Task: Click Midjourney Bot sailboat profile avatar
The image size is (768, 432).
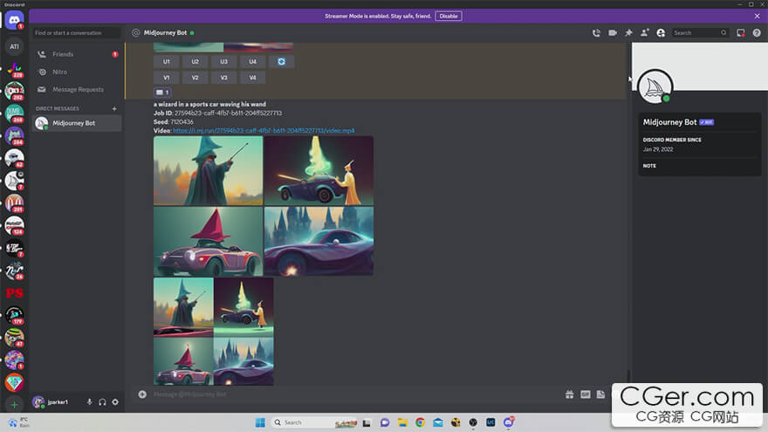Action: point(655,87)
